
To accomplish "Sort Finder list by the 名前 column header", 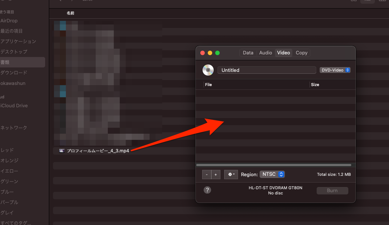I will point(70,13).
